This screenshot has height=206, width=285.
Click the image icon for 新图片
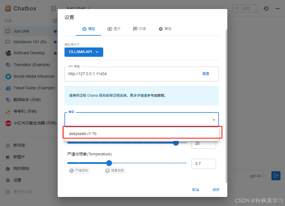pos(8,157)
